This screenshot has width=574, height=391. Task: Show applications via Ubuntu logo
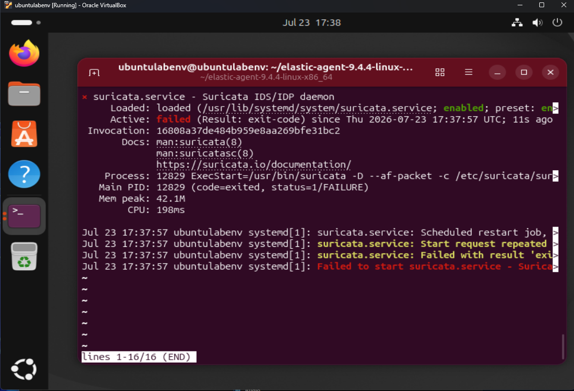[24, 369]
